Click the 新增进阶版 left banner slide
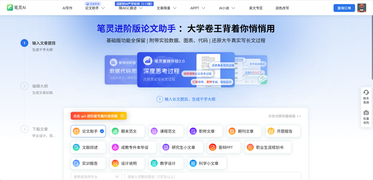 coord(121,70)
